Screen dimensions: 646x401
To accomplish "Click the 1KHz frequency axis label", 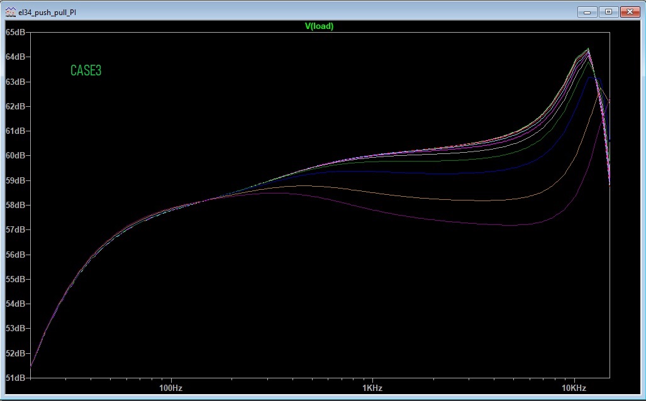I will (372, 388).
